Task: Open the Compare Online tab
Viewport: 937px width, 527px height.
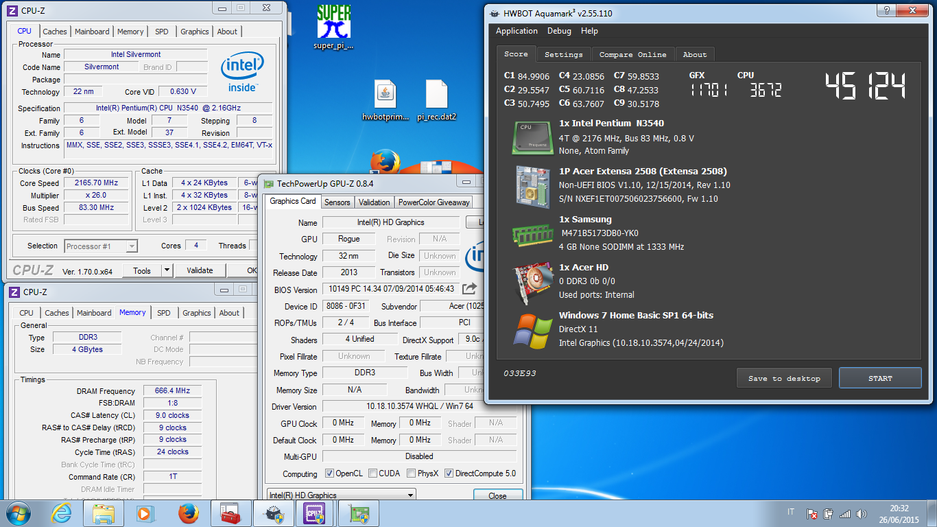Action: (x=632, y=55)
